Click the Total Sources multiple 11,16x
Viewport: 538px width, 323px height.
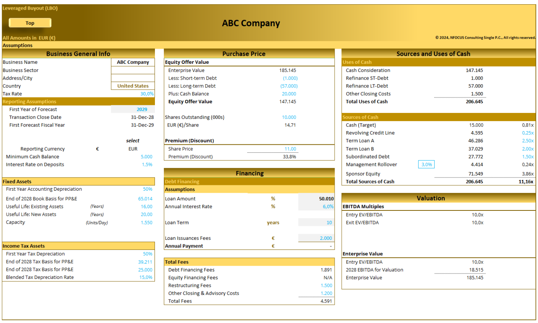tap(526, 182)
